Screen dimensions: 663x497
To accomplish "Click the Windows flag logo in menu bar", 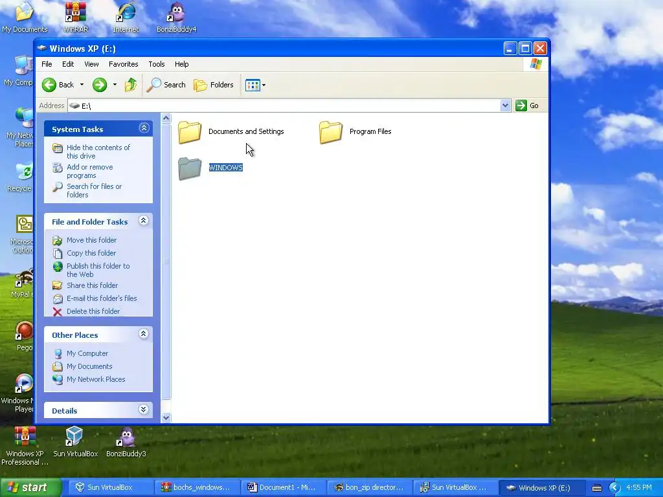I will pyautogui.click(x=535, y=64).
